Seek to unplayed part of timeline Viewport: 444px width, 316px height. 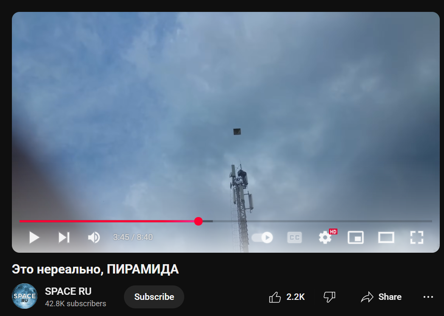point(322,221)
